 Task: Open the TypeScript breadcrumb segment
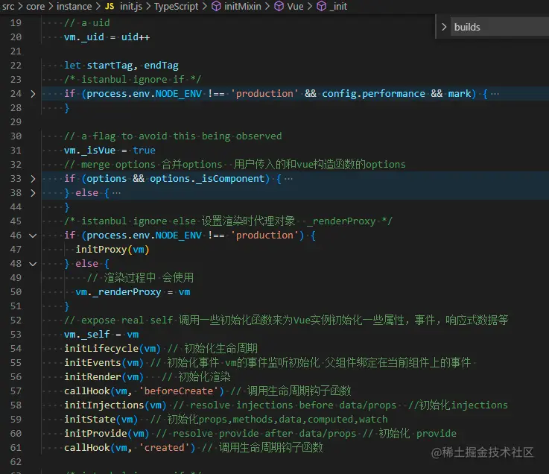(176, 6)
